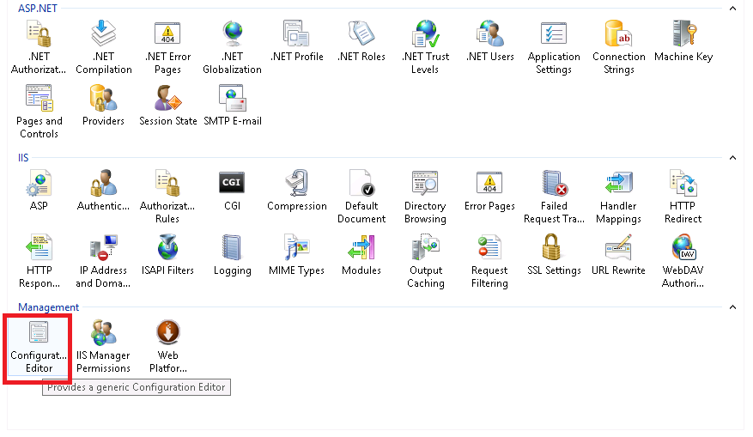The image size is (753, 437).
Task: Open IP Address and Domain Restrictions
Action: click(103, 261)
